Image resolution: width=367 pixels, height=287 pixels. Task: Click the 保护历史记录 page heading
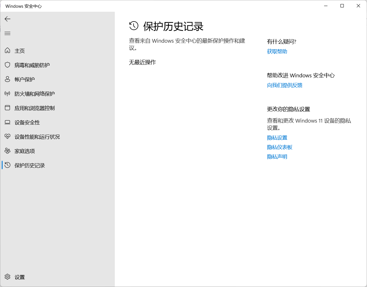point(173,26)
